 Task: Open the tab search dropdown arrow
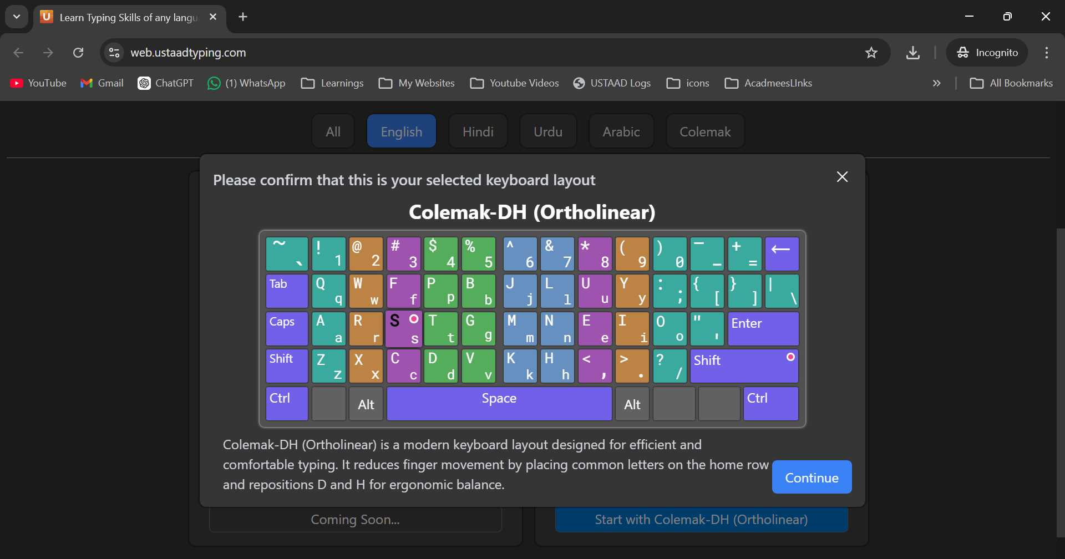click(17, 17)
